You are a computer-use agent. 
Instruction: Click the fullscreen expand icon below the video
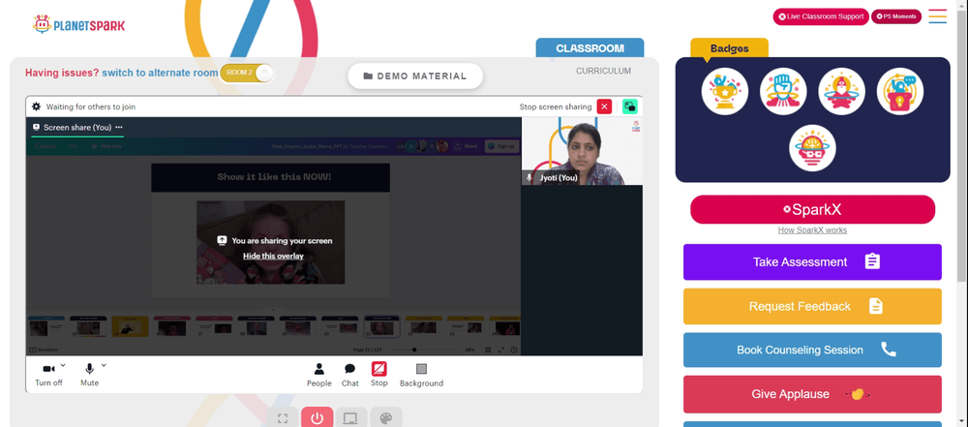[x=283, y=418]
